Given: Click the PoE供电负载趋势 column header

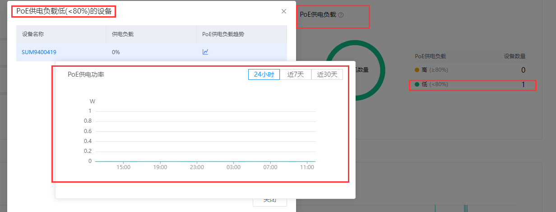Looking at the screenshot, I should pyautogui.click(x=223, y=34).
